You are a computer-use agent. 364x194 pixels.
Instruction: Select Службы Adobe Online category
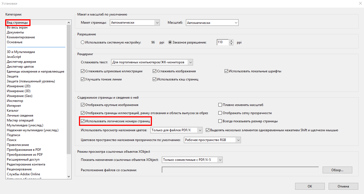click(x=23, y=174)
